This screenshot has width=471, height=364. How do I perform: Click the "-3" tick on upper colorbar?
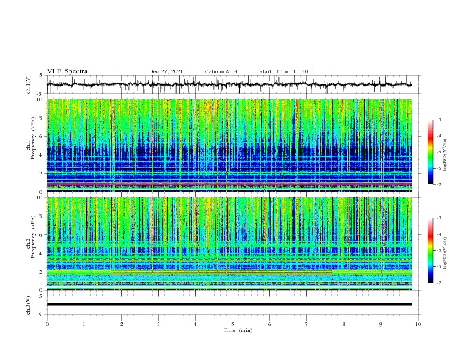click(x=438, y=120)
